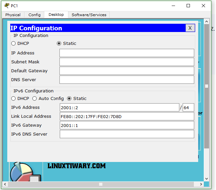Open the Physical tab
216x190 pixels.
pyautogui.click(x=13, y=15)
